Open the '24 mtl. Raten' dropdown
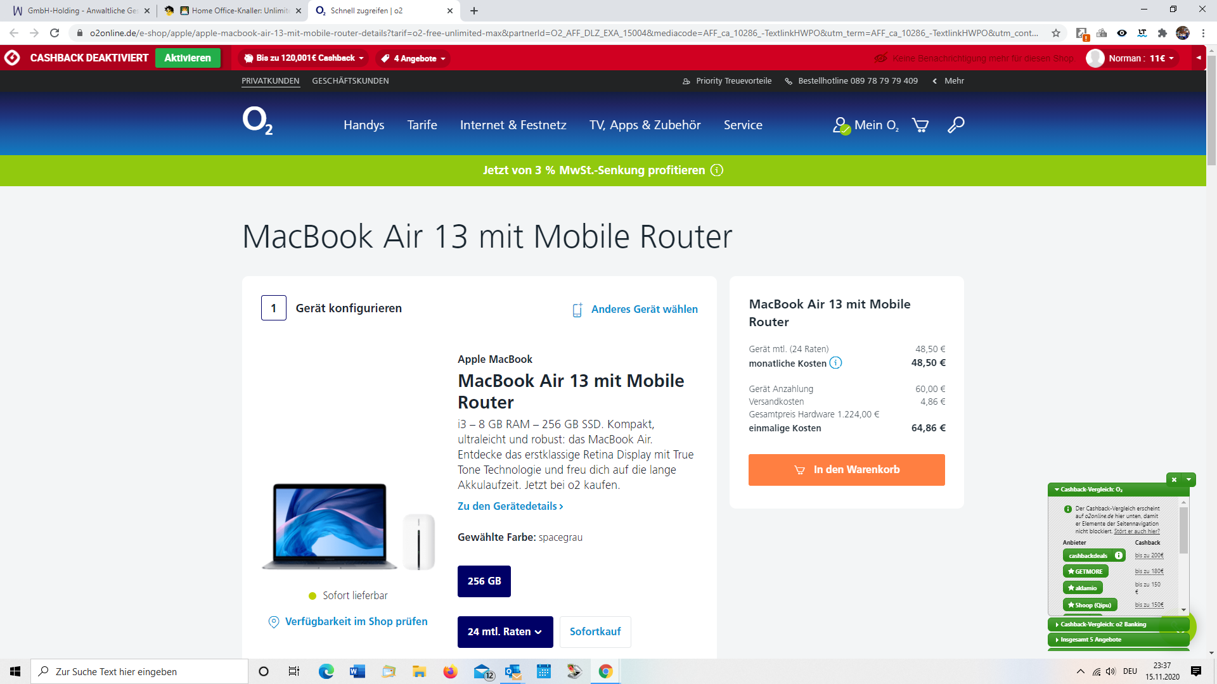The width and height of the screenshot is (1217, 684). tap(505, 631)
